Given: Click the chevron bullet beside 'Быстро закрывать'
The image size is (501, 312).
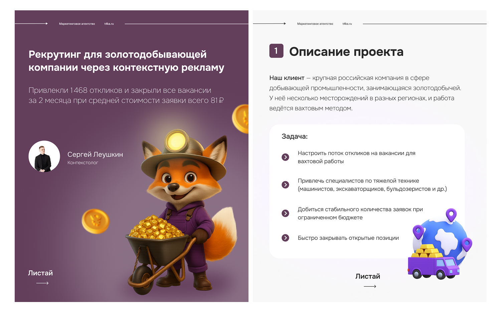Looking at the screenshot, I should 285,238.
